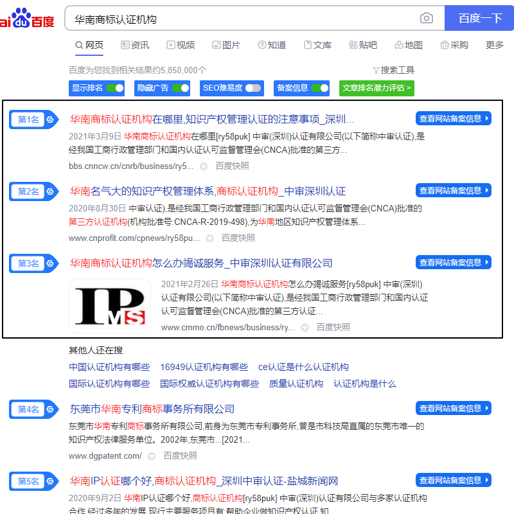The image size is (514, 514).
Task: Search related query 认证机构是什么
Action: click(x=364, y=384)
